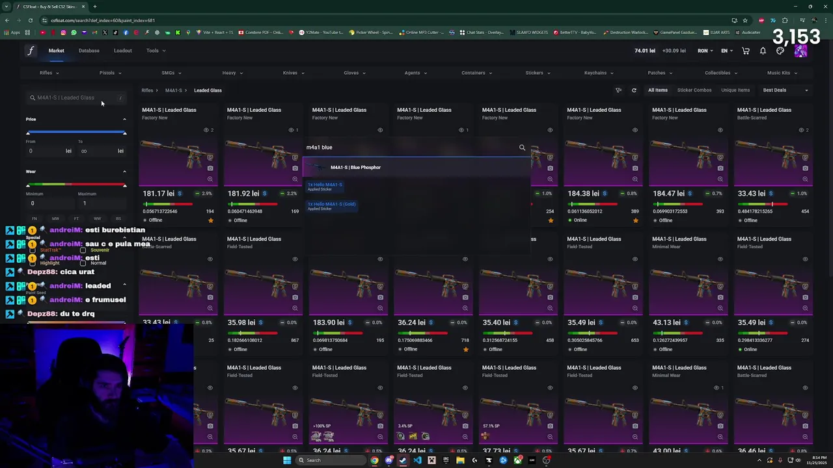833x468 pixels.
Task: Collapse the Price filter section
Action: [124, 119]
